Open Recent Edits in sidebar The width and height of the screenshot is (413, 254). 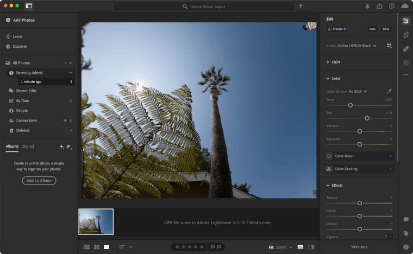(x=26, y=91)
